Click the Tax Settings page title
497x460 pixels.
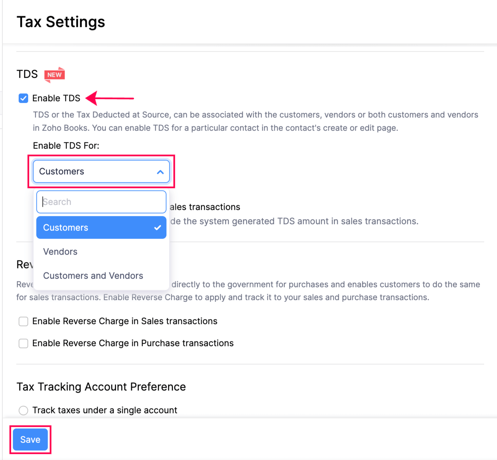61,22
